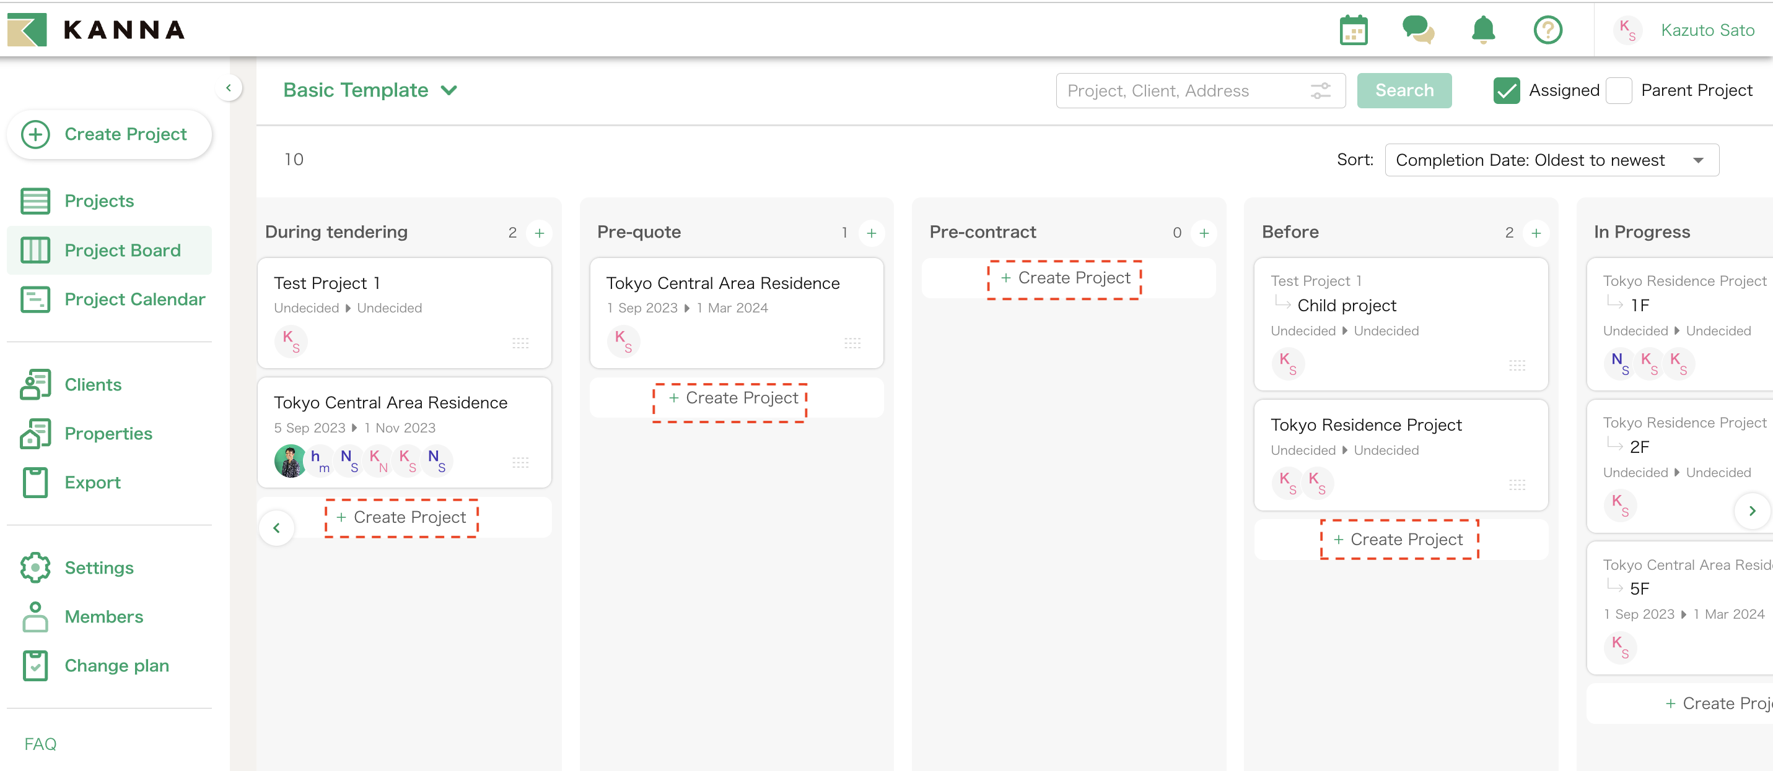Open the chat messages icon

[x=1417, y=30]
